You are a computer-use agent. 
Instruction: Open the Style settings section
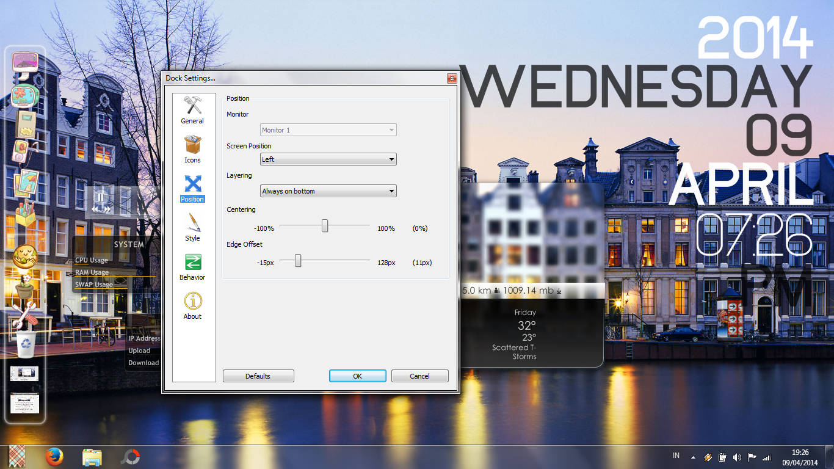pyautogui.click(x=192, y=228)
